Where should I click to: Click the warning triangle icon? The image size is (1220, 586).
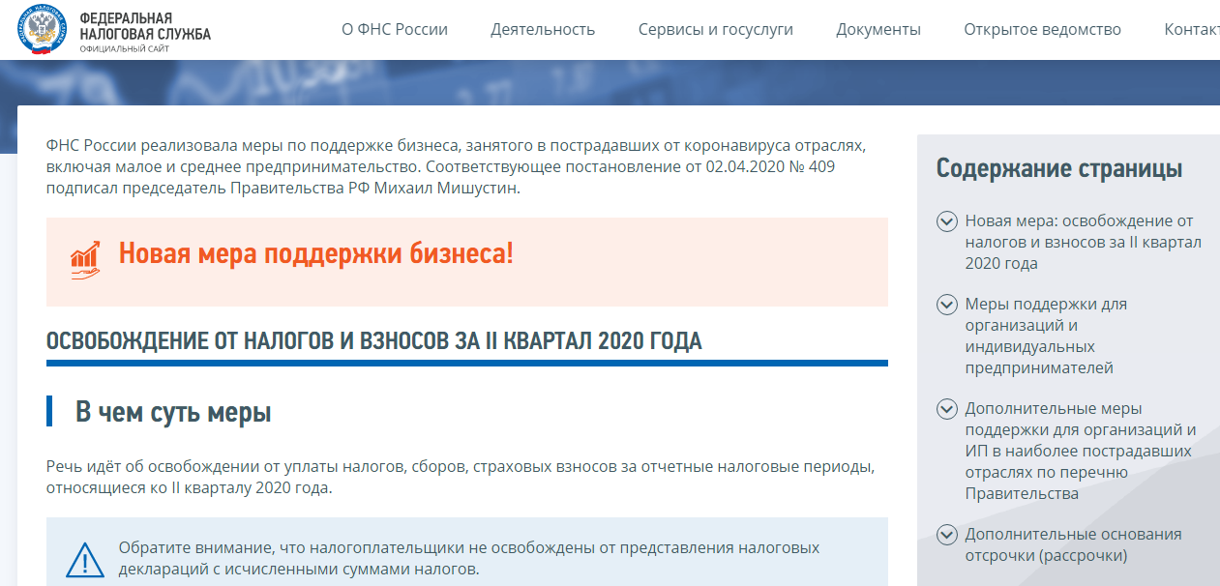point(84,560)
